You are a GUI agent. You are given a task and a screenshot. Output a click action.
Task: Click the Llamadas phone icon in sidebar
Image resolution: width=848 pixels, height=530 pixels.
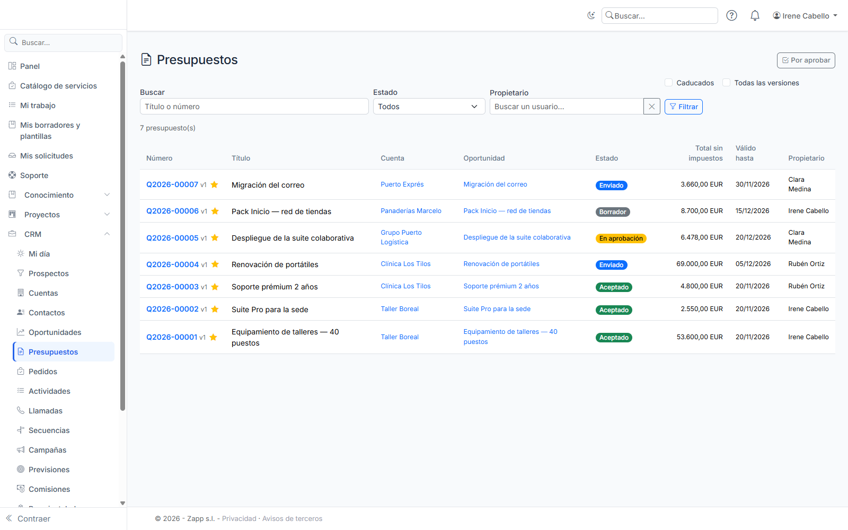click(21, 410)
